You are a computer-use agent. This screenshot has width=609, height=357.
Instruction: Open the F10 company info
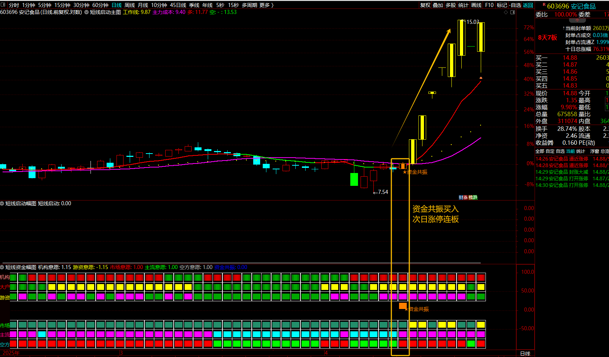point(489,5)
